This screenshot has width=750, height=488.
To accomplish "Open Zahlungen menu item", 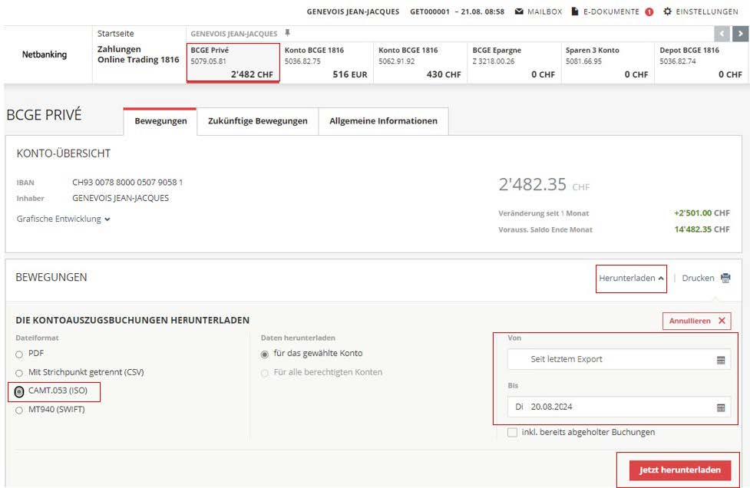I will click(119, 49).
